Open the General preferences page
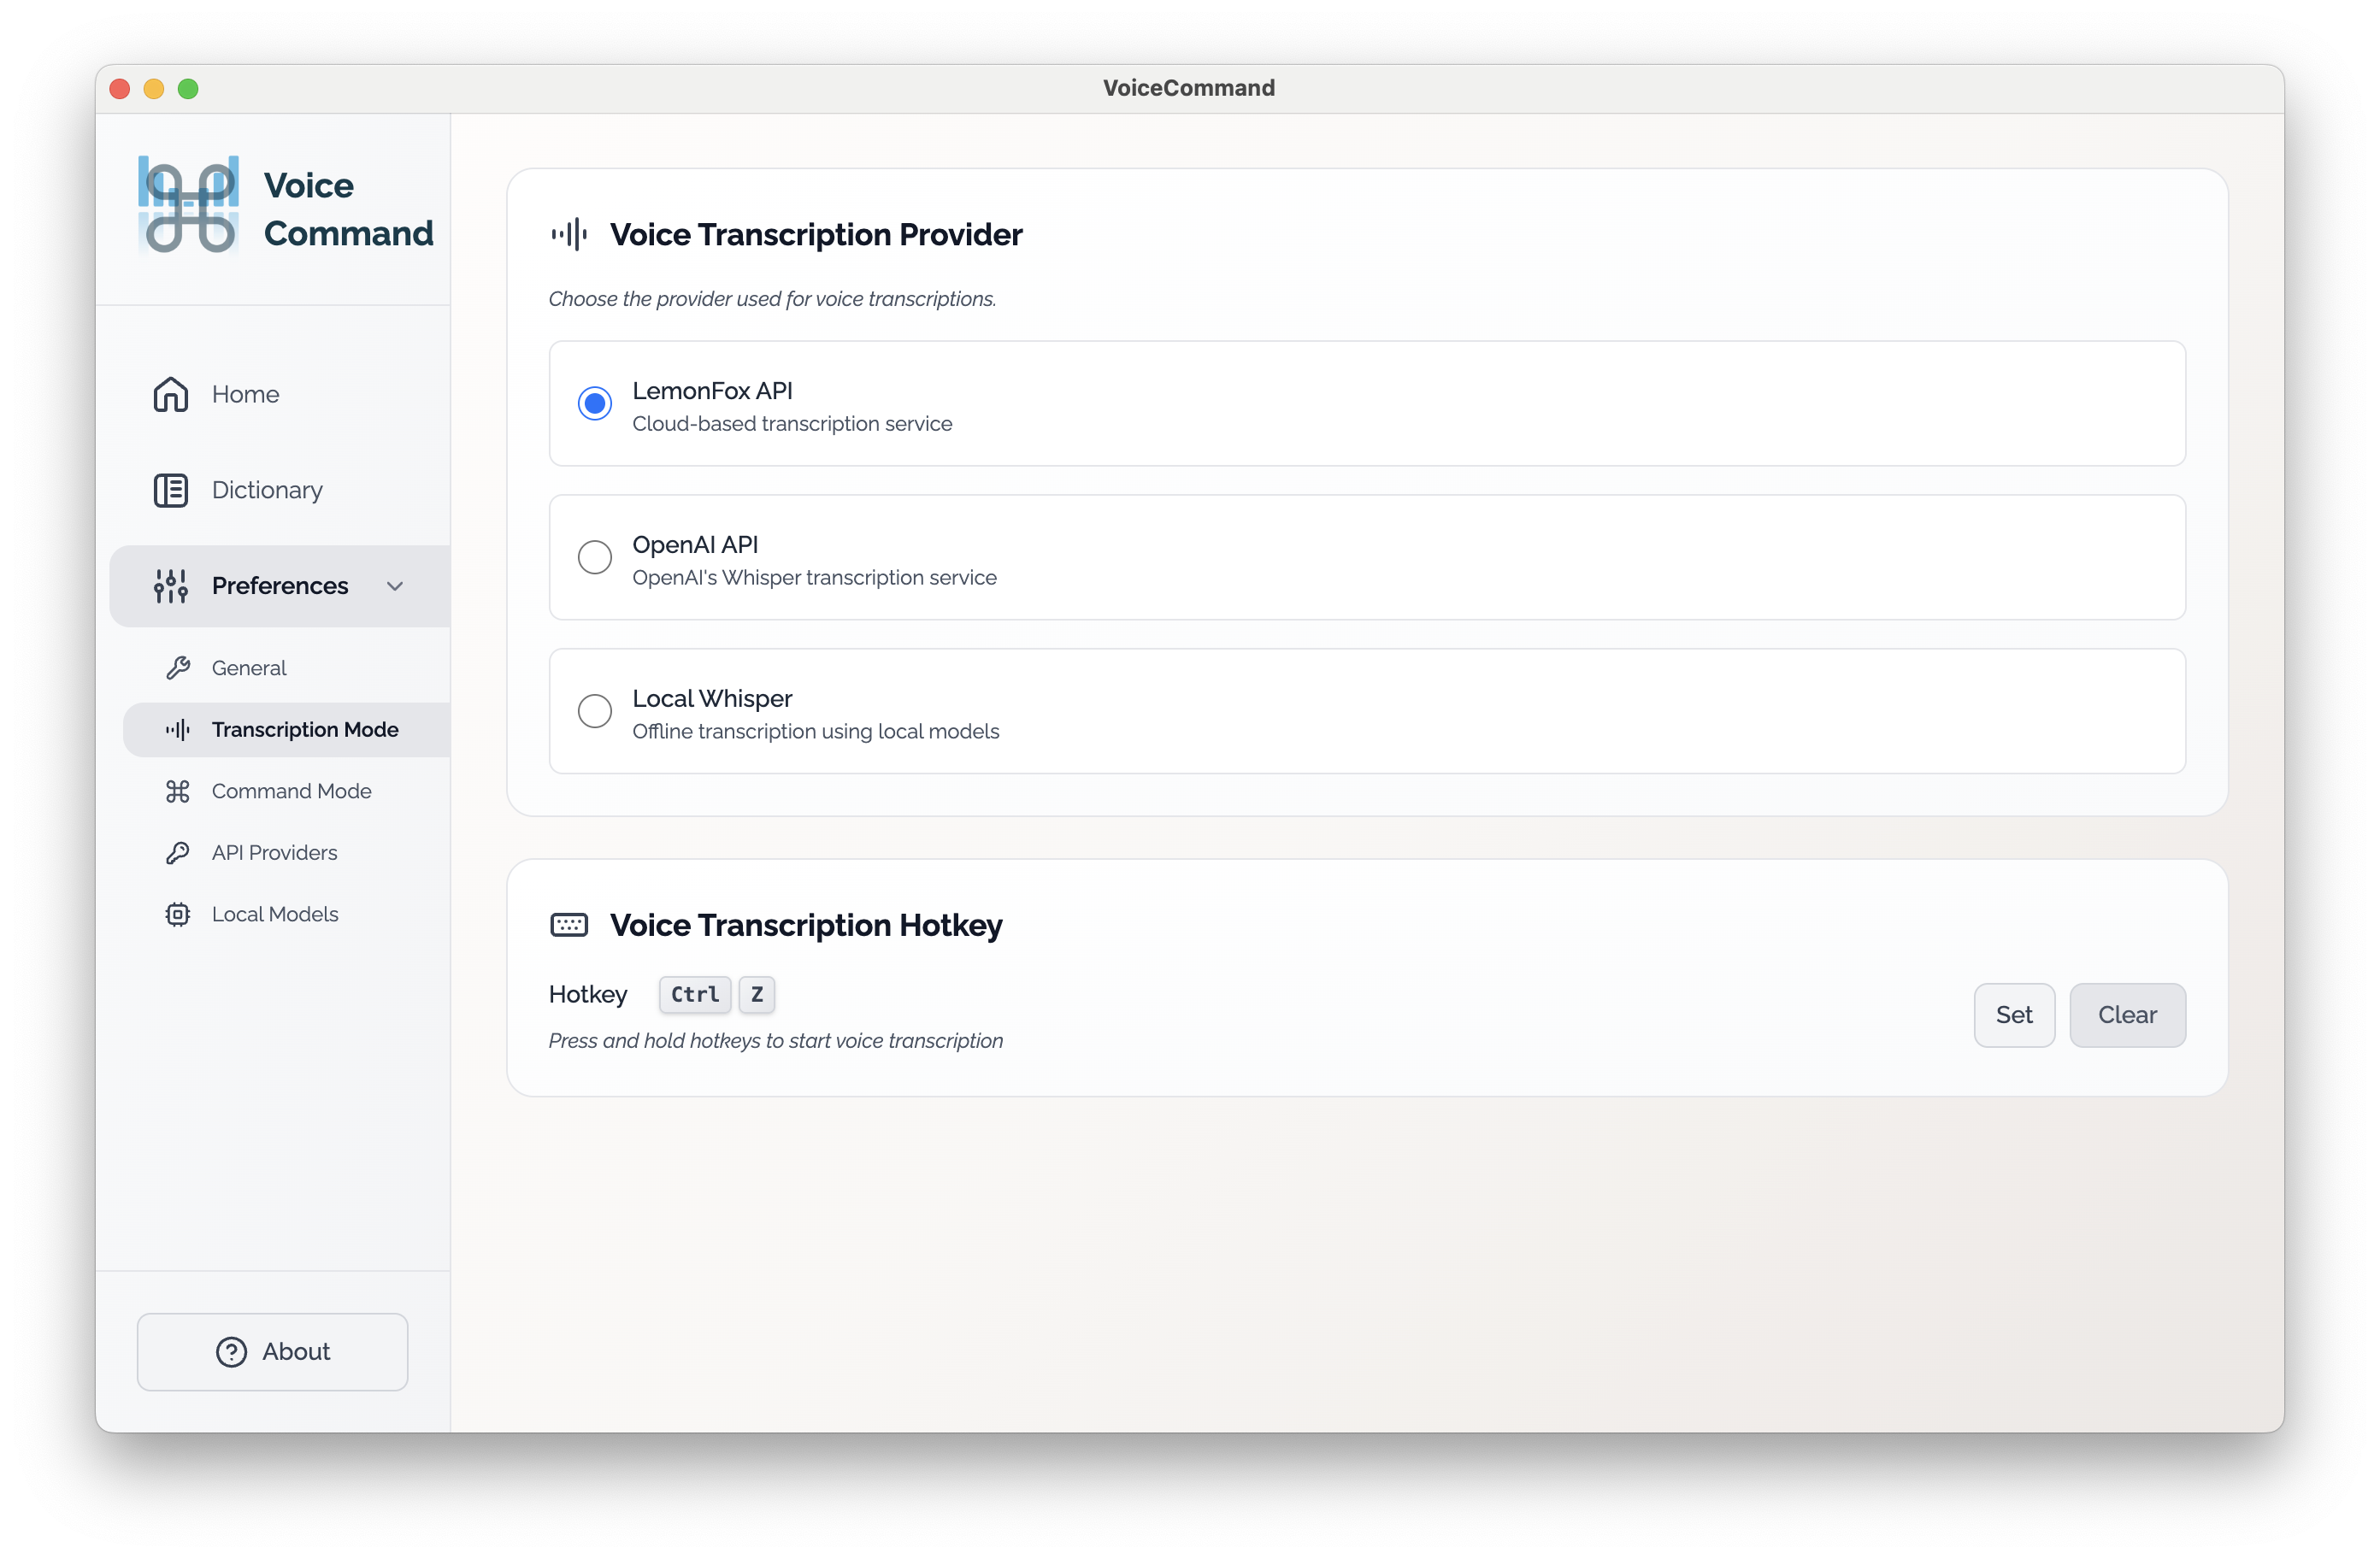This screenshot has height=1559, width=2380. point(248,667)
